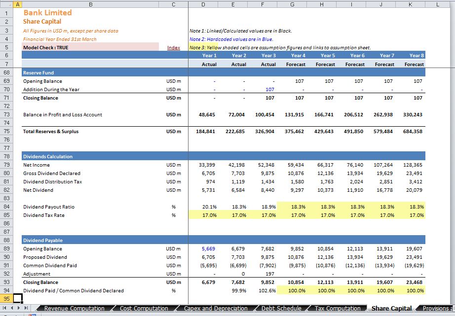Viewport: 455px width, 316px height.
Task: Click the 'Forecast' label under Year 4
Action: (296, 65)
